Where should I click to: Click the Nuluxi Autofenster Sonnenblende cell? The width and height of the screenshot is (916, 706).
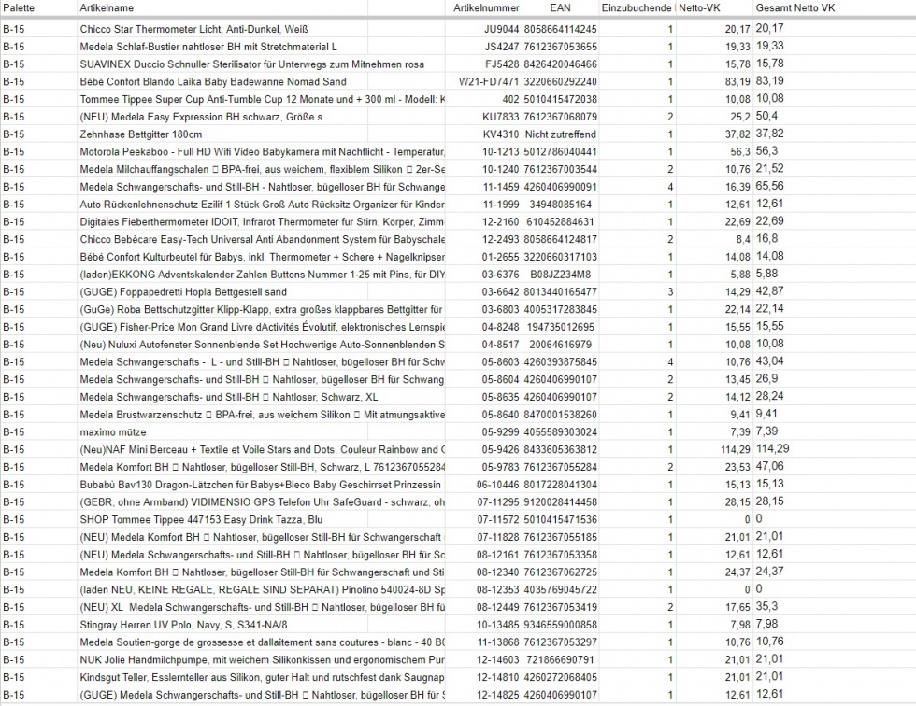pos(263,345)
